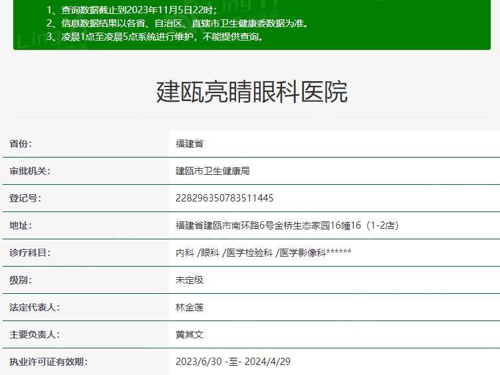Click the 法定代表人 label
500x375 pixels.
35,307
